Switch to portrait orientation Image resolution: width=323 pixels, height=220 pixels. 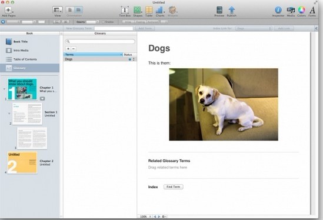coord(70,10)
